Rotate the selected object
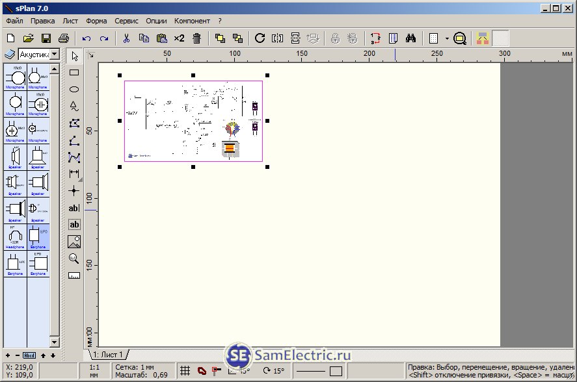Image resolution: width=577 pixels, height=382 pixels. pyautogui.click(x=260, y=38)
